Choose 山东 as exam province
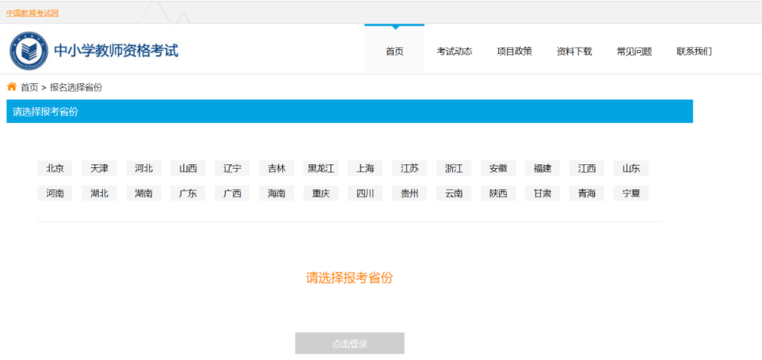Viewport: 762px width, 360px height. pyautogui.click(x=631, y=168)
